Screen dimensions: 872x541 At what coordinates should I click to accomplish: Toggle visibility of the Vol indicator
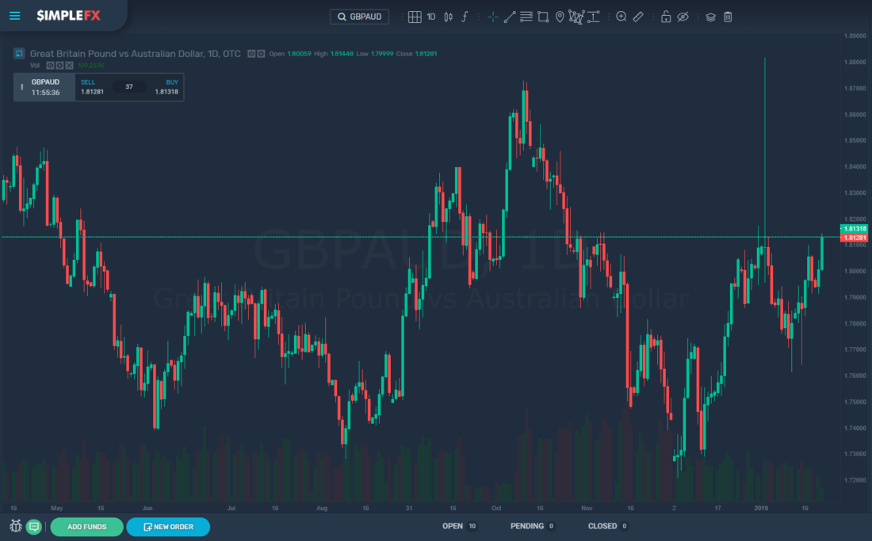coord(50,65)
